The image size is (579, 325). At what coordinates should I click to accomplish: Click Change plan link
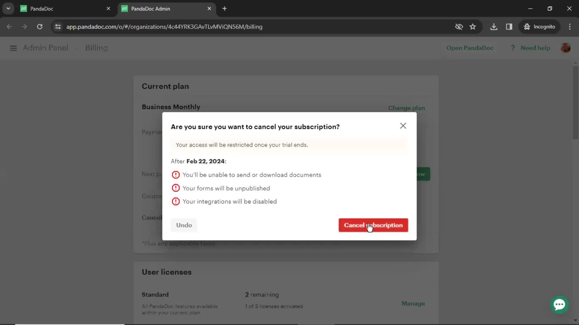click(407, 108)
